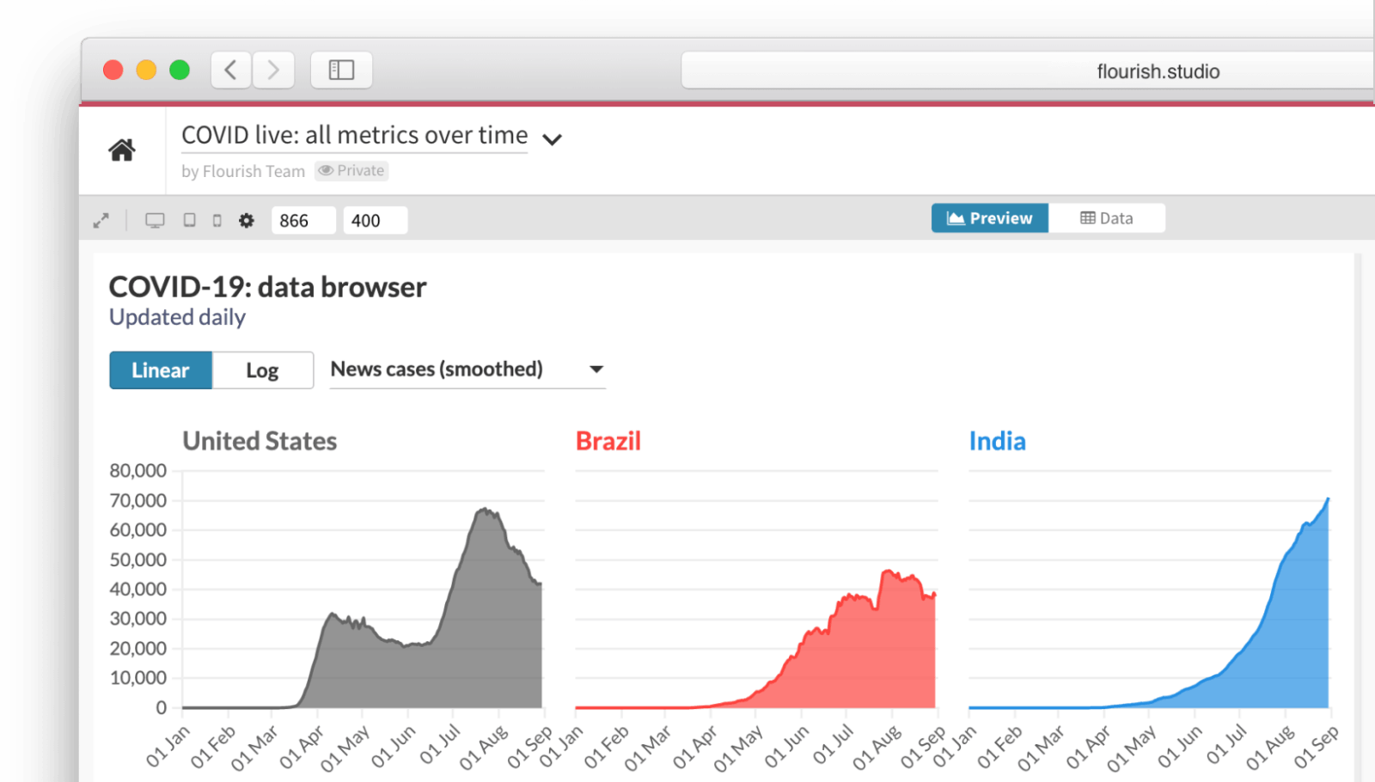The image size is (1375, 782).
Task: Select tablet preview size icon
Action: click(x=190, y=221)
